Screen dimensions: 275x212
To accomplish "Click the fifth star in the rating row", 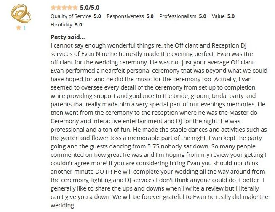I will 75,8.
